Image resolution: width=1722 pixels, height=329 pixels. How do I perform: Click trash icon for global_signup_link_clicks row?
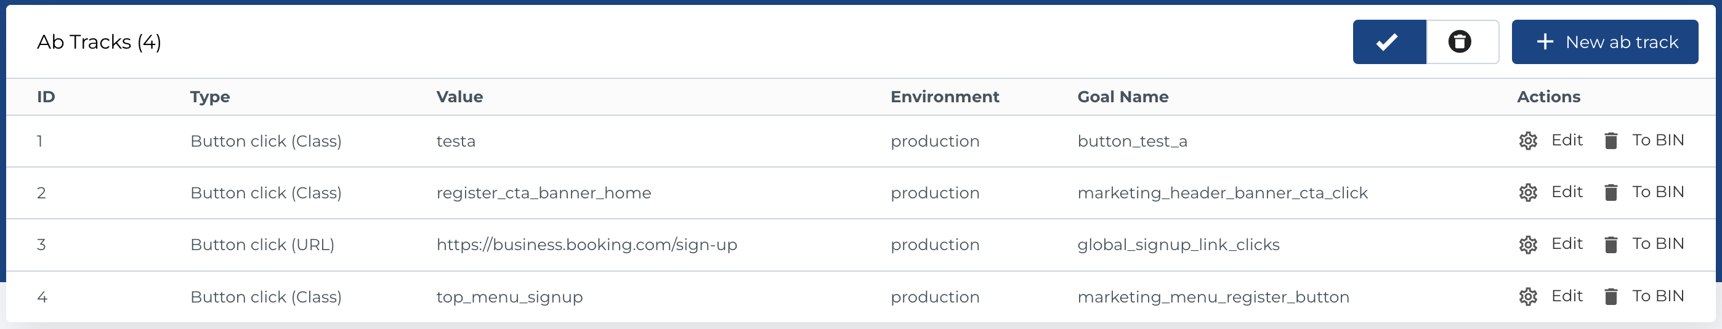click(1611, 245)
